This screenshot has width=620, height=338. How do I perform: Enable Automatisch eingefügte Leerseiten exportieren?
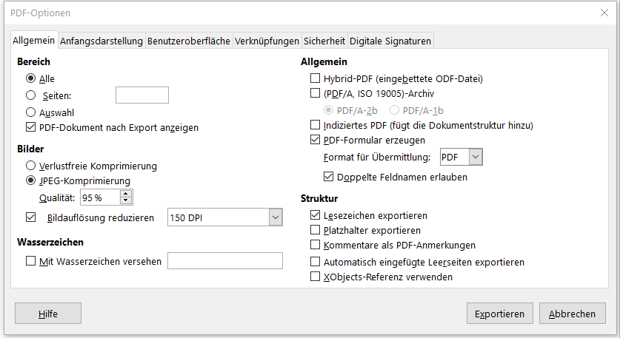[x=315, y=262]
